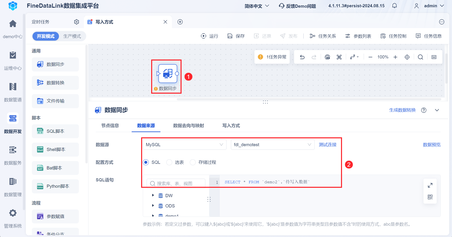Image resolution: width=452 pixels, height=237 pixels.
Task: Open the demo中心 home icon
Action: pos(13,24)
